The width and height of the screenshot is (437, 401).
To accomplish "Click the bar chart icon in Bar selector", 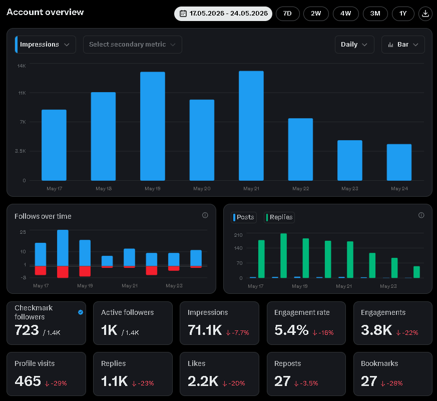I will (x=391, y=45).
